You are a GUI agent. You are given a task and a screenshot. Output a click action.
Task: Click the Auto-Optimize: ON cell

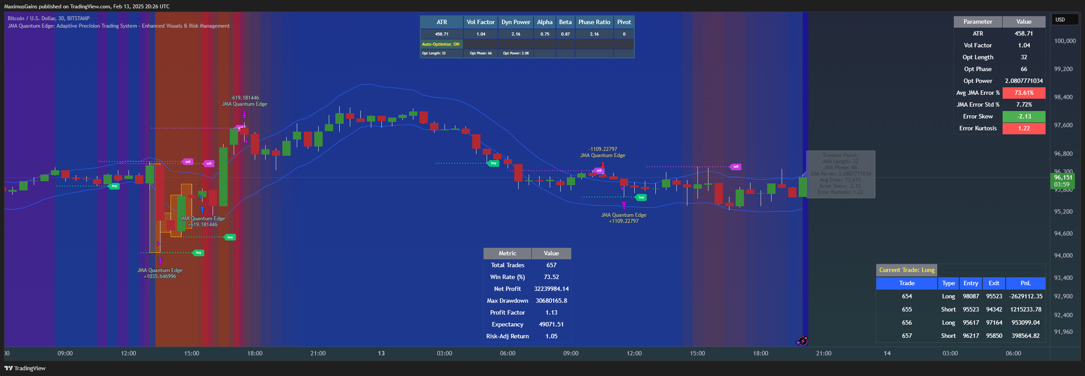(x=441, y=44)
